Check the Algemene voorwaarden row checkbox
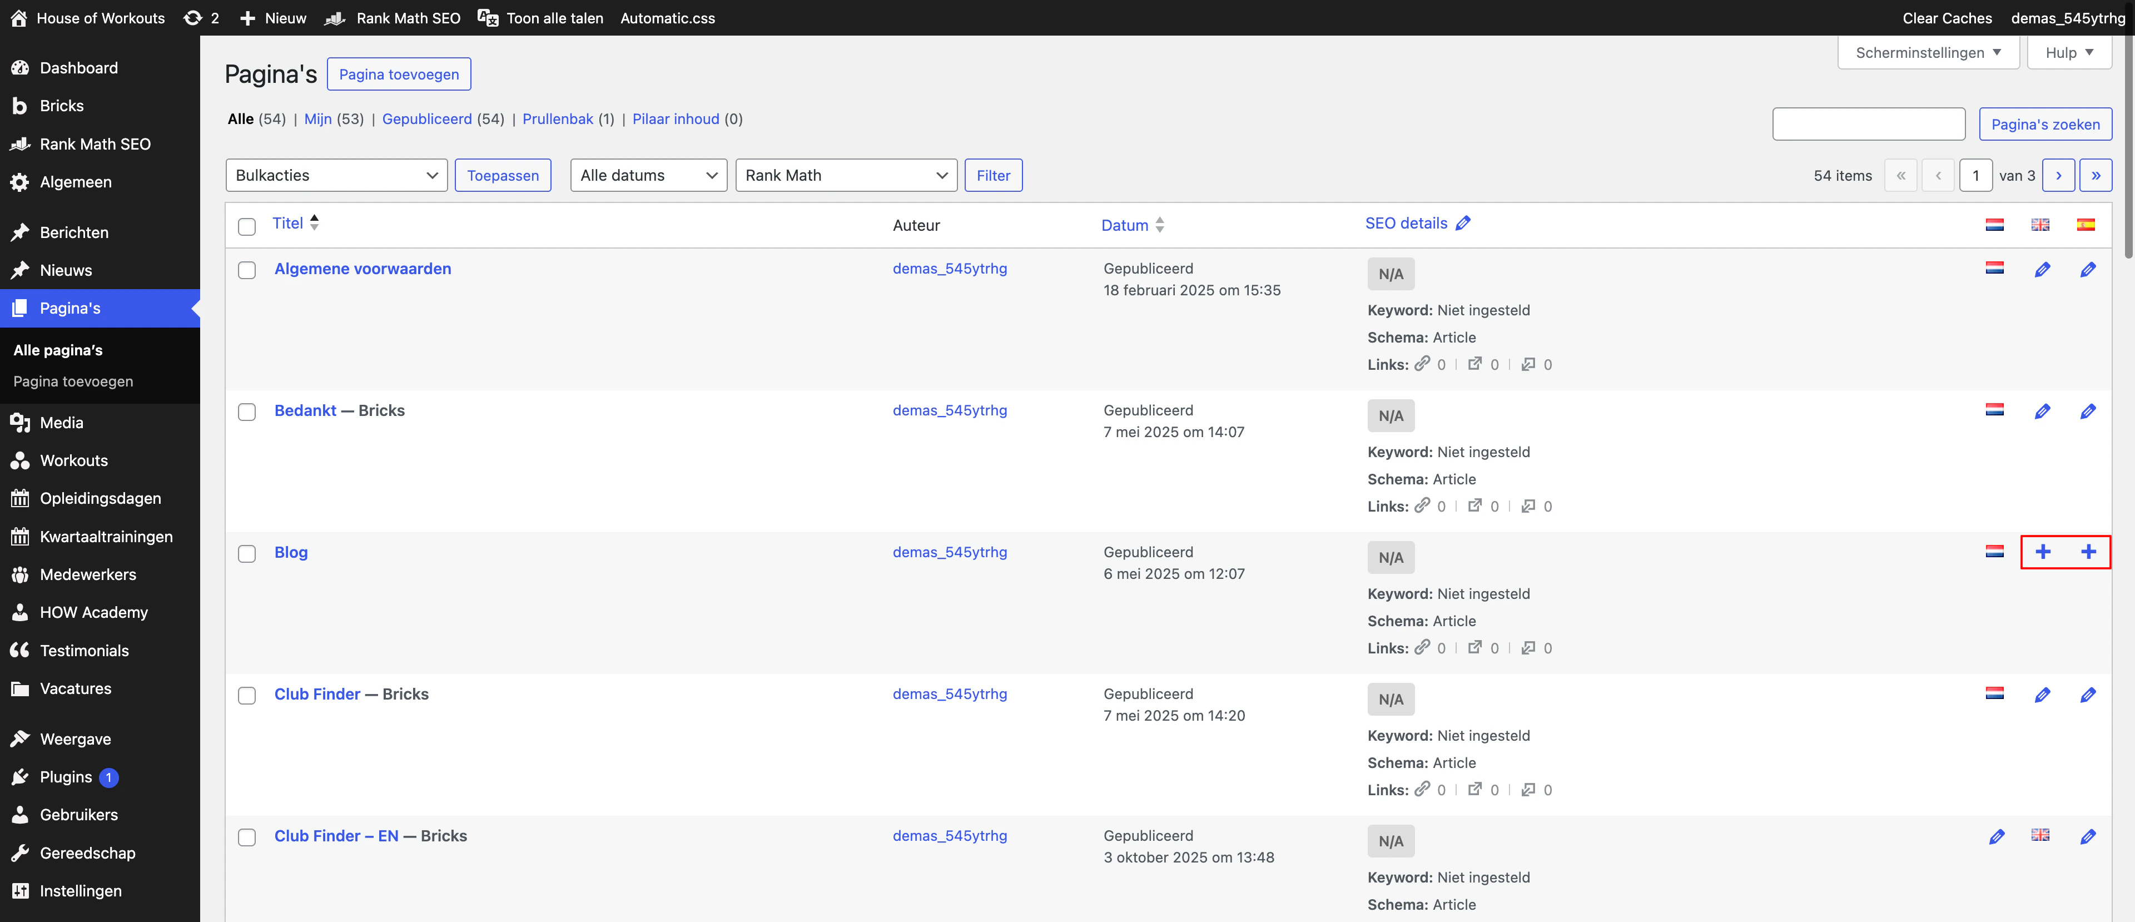 247,270
